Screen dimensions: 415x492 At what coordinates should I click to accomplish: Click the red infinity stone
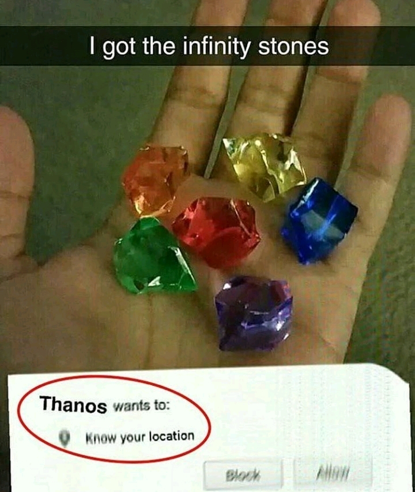[217, 231]
